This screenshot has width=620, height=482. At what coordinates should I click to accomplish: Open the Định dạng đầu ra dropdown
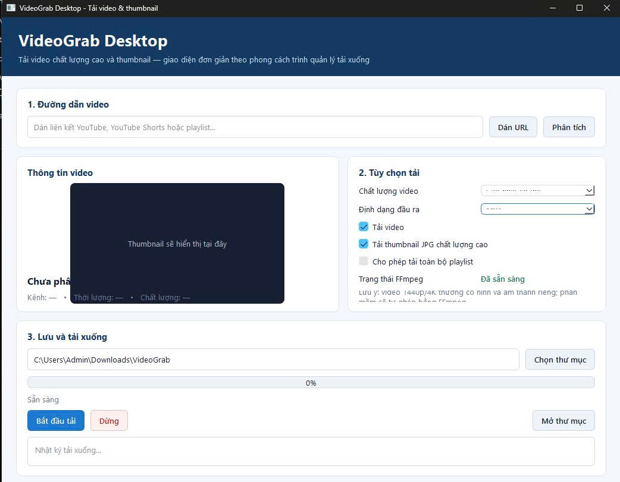537,209
